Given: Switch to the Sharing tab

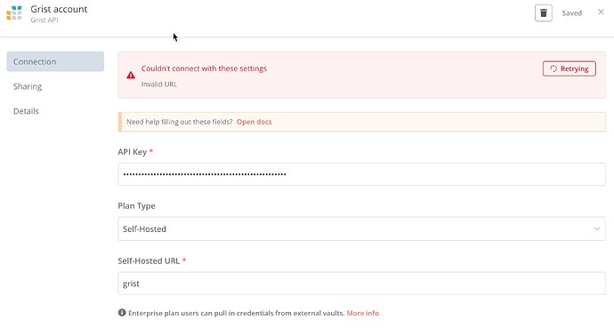Looking at the screenshot, I should 28,86.
